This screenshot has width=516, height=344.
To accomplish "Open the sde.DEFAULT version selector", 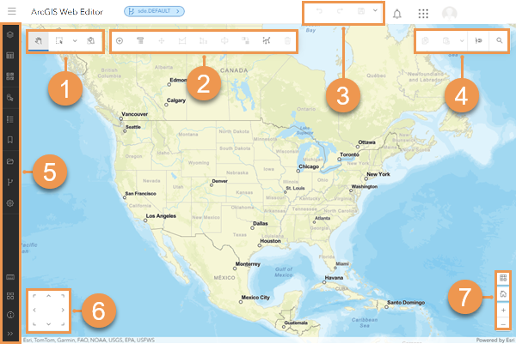I will [x=154, y=11].
